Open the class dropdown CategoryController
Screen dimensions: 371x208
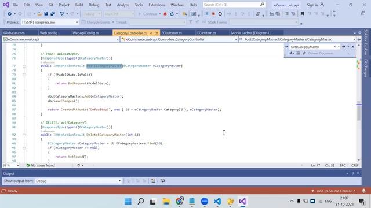click(179, 39)
